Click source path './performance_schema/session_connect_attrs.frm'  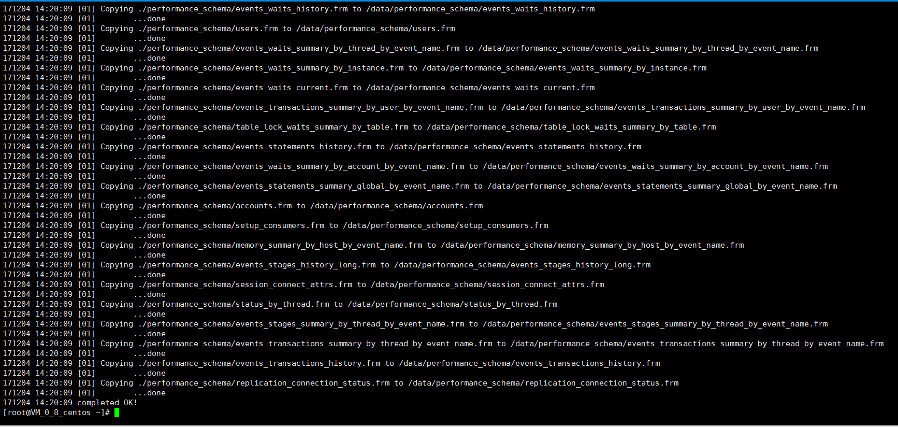tap(245, 284)
